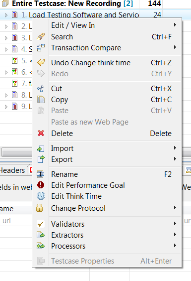Click the Validators checkmark icon

pyautogui.click(x=41, y=224)
